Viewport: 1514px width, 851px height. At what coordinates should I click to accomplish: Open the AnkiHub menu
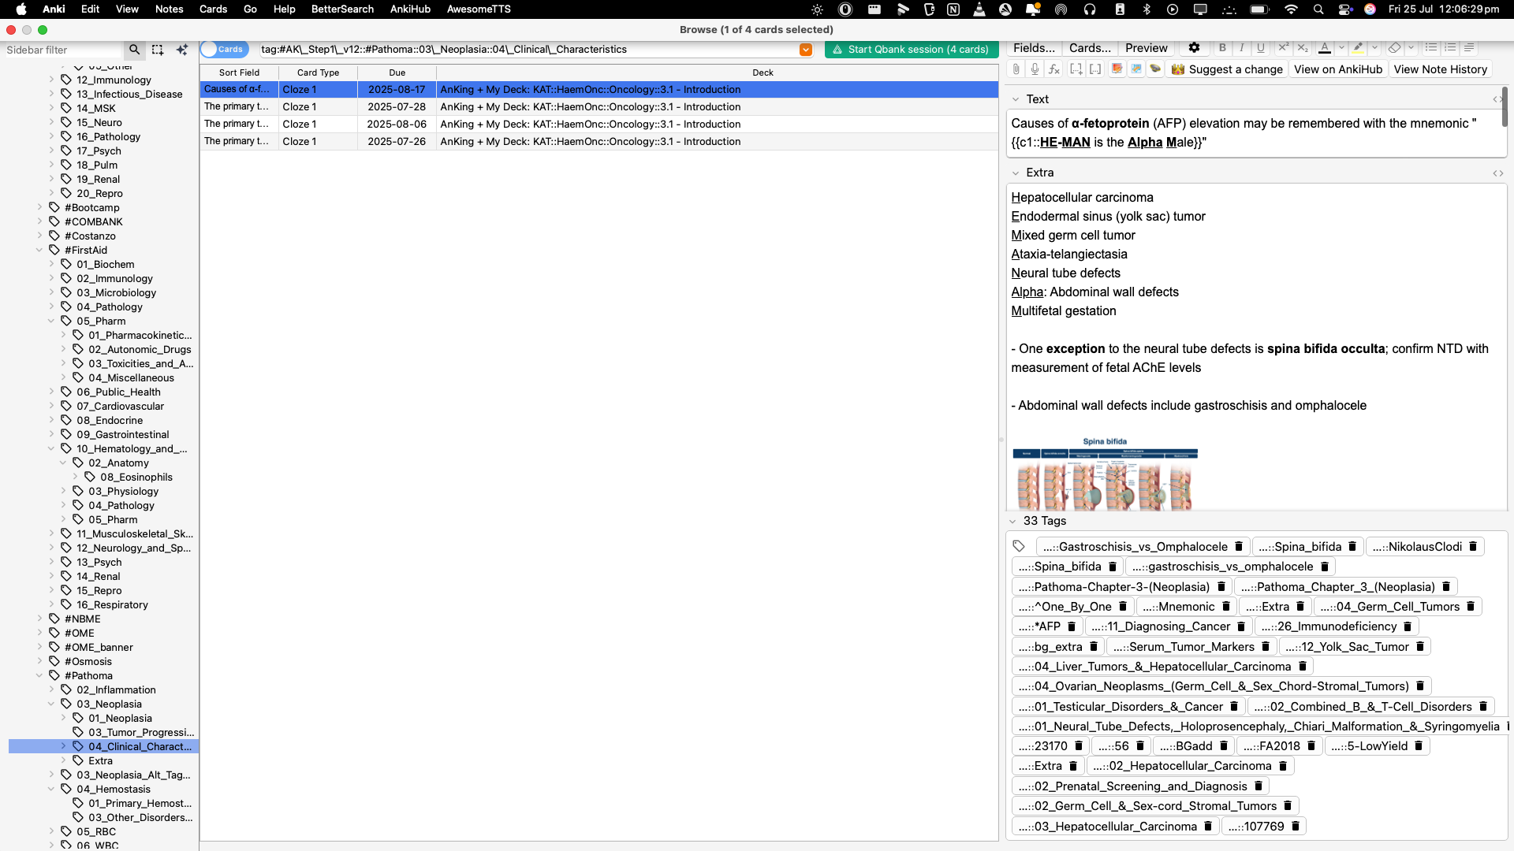click(410, 9)
